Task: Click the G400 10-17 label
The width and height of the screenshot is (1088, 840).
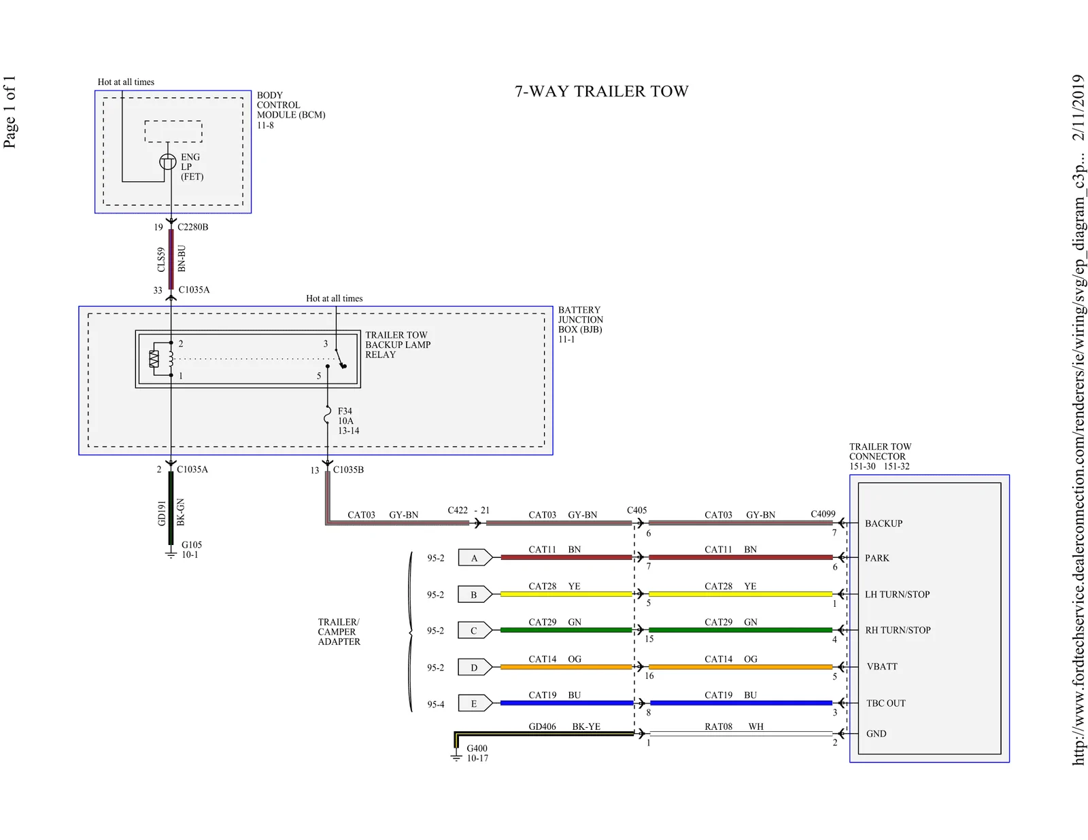Action: [477, 754]
